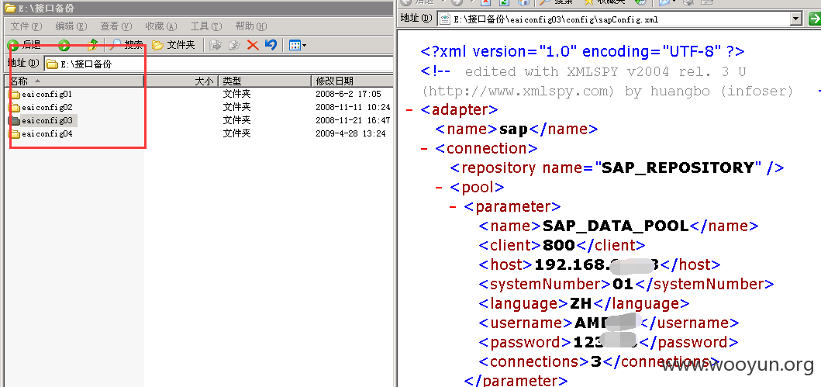Click the Copy To toolbar icon
Screen dimensions: 821x387
point(234,45)
